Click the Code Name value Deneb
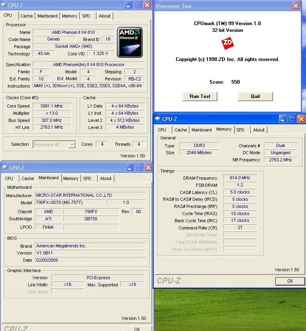The width and height of the screenshot is (306, 331). click(x=54, y=39)
